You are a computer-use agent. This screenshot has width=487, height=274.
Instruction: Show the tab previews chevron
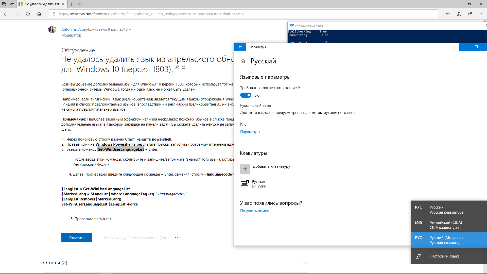(80, 4)
